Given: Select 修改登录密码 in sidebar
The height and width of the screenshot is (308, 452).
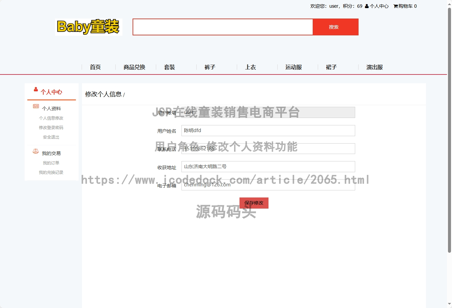Looking at the screenshot, I should point(51,128).
